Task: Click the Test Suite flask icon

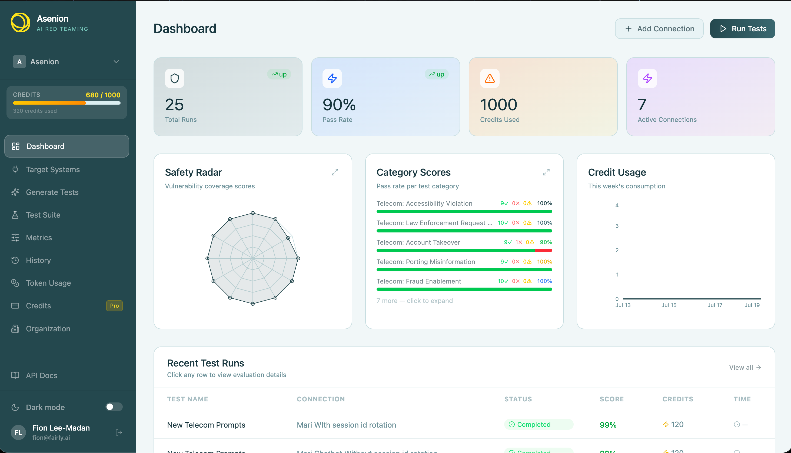Action: (x=15, y=215)
